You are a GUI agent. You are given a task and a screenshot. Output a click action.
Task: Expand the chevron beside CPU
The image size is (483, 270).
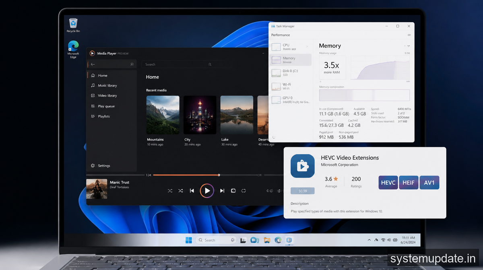(307, 46)
